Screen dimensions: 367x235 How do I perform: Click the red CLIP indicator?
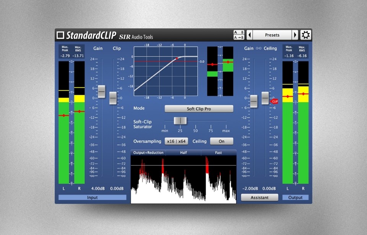point(274,101)
